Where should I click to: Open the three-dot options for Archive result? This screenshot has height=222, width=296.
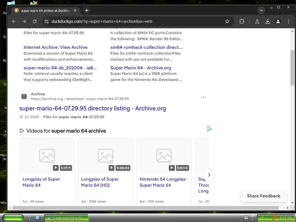pos(203,97)
